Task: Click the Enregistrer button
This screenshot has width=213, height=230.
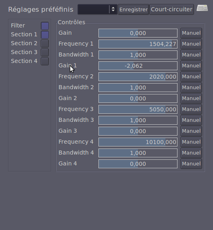Action: point(134,10)
